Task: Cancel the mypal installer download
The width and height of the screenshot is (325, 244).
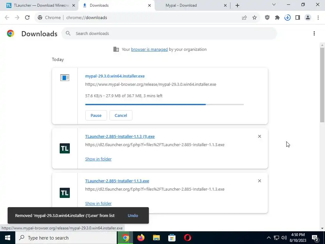Action: pos(121,115)
